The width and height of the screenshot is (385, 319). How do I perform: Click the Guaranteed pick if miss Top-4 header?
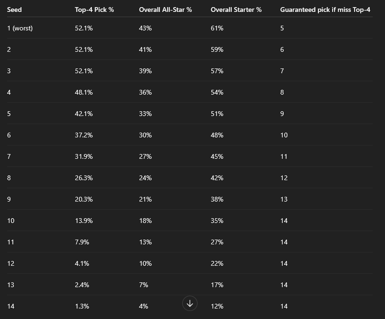pyautogui.click(x=325, y=10)
